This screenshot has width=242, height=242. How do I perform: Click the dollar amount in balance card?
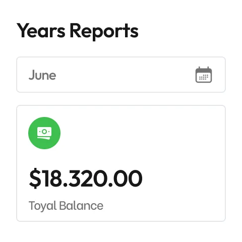(86, 178)
